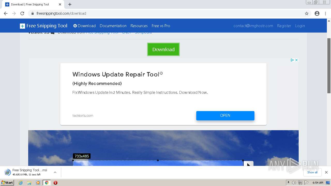Open the Windows Start menu
The height and width of the screenshot is (186, 331).
[x=7, y=183]
